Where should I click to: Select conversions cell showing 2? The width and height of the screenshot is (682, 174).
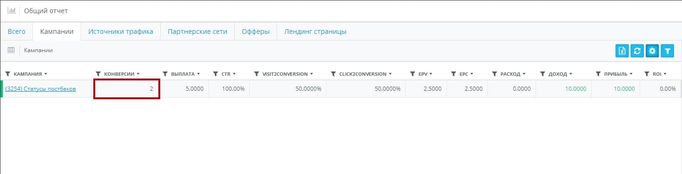click(126, 89)
